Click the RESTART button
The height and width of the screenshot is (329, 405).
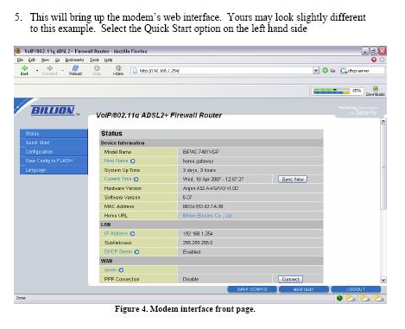click(304, 289)
